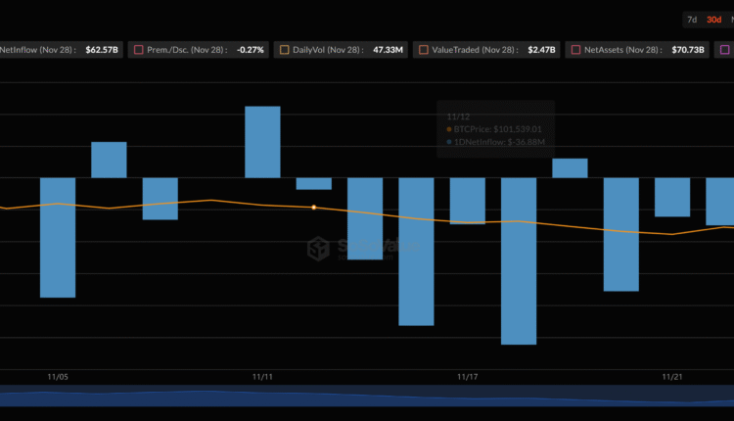The image size is (734, 421).
Task: Toggle the Prem./Dsc. series checkbox
Action: (138, 49)
